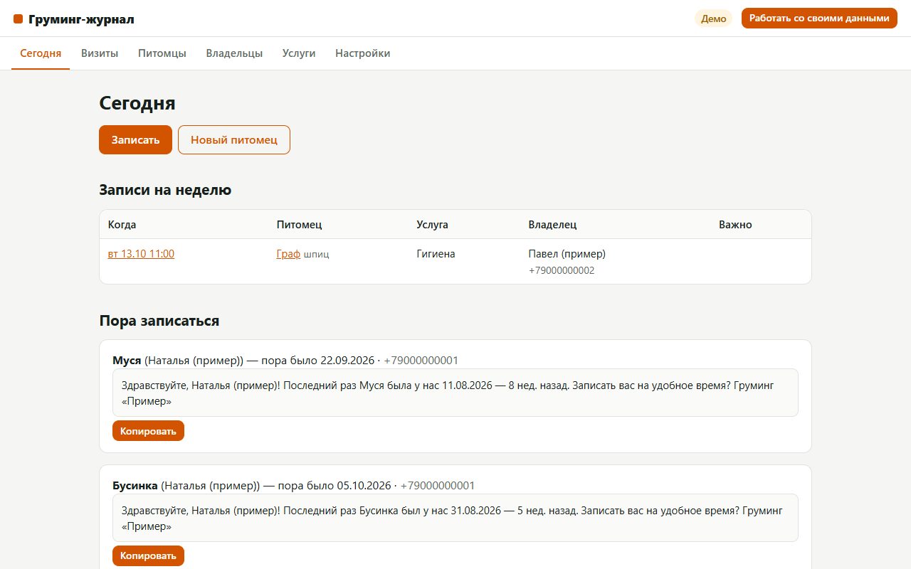Select the Услуги tab
Screen dimensions: 911x569
[299, 53]
